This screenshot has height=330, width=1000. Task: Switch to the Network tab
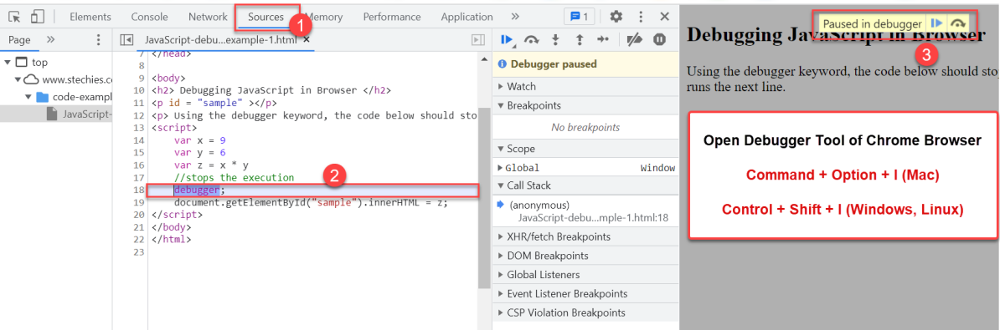pyautogui.click(x=208, y=18)
